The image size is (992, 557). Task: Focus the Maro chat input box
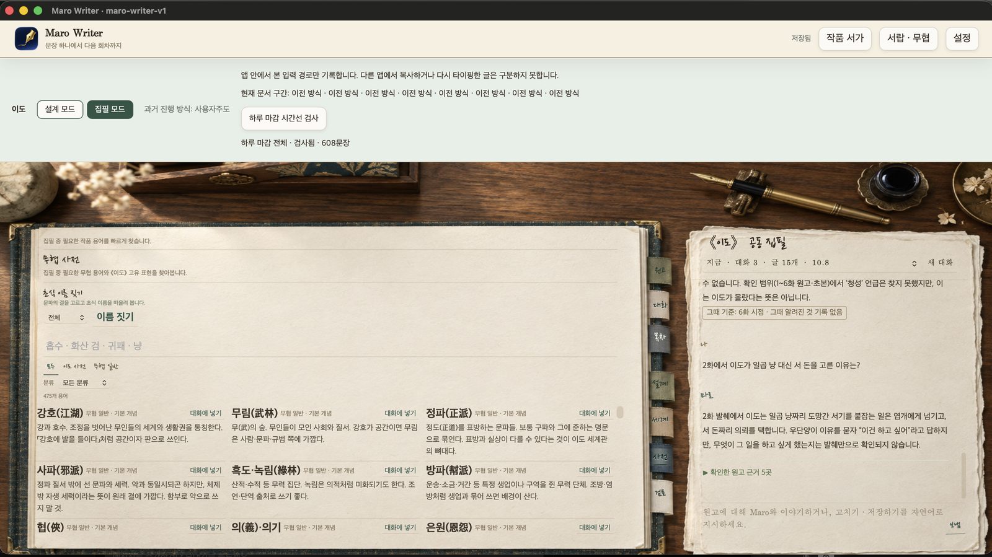click(x=823, y=518)
